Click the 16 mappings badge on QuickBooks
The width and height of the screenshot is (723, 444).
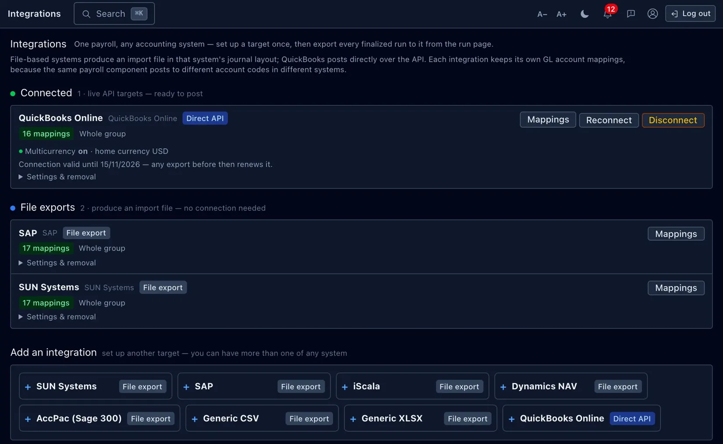(x=46, y=134)
